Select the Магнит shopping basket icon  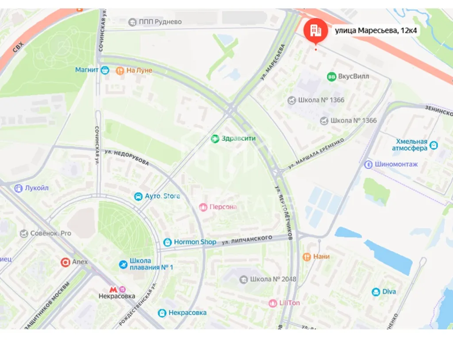coord(105,70)
